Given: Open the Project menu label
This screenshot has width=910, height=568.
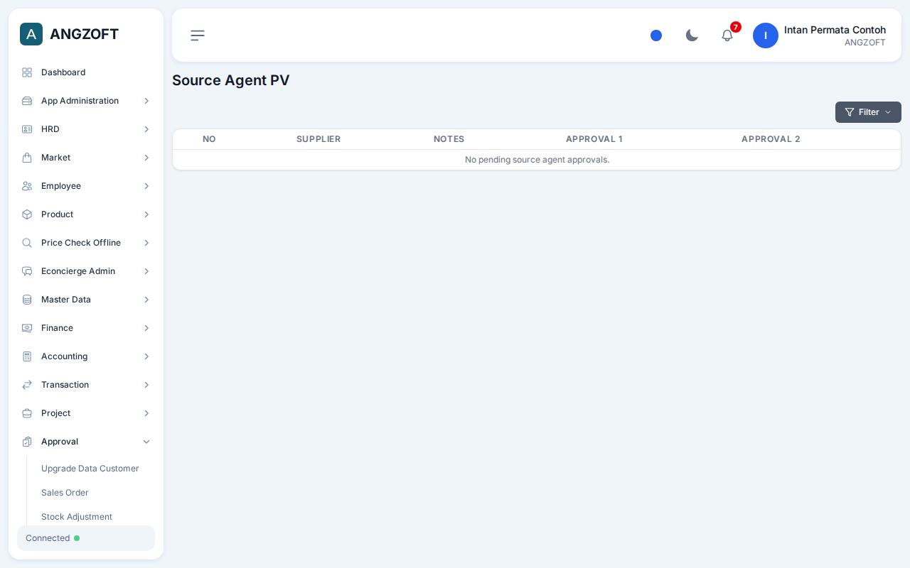Looking at the screenshot, I should (55, 413).
